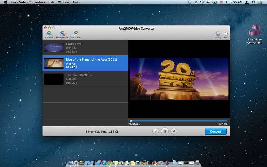Click the Add Files toolbar icon

click(49, 34)
